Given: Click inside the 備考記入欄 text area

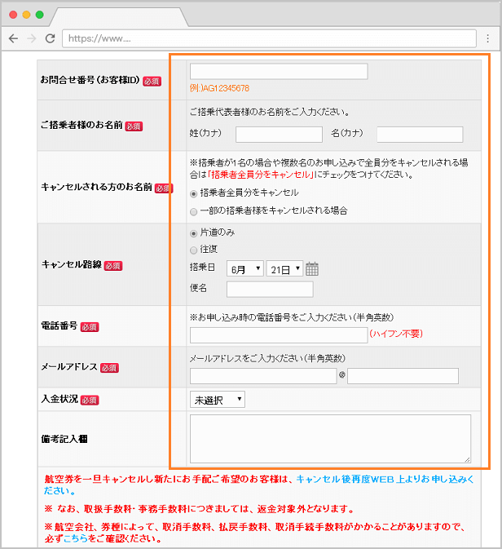Looking at the screenshot, I should tap(330, 439).
